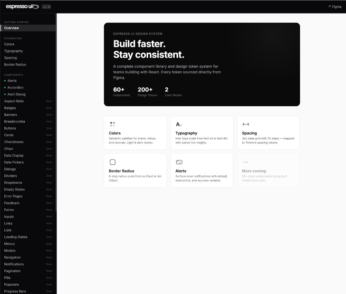Open the Alerts card title
The image size is (346, 294).
[x=181, y=171]
